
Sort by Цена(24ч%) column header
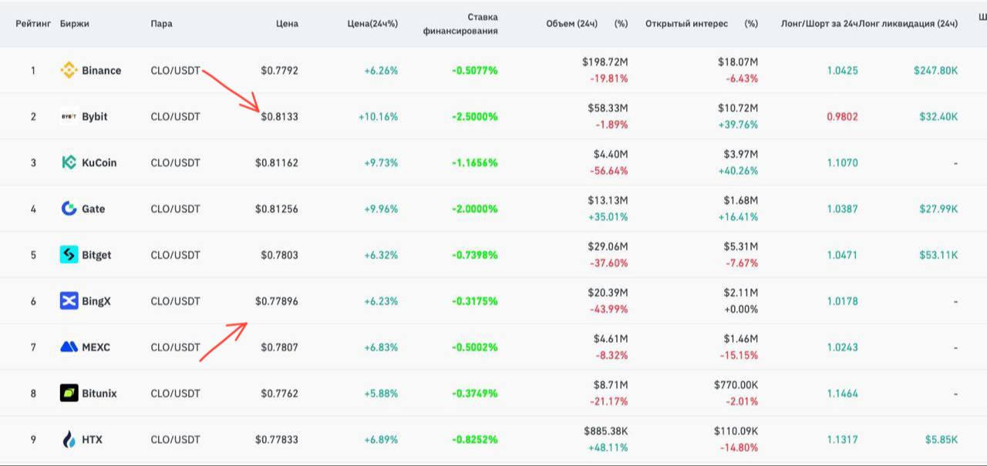(x=372, y=24)
